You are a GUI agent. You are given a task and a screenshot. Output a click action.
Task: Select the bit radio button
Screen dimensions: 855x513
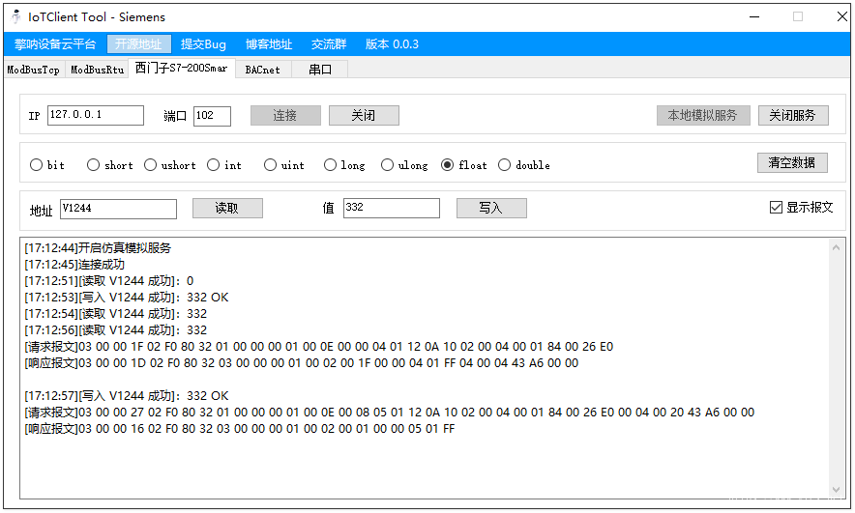point(47,165)
